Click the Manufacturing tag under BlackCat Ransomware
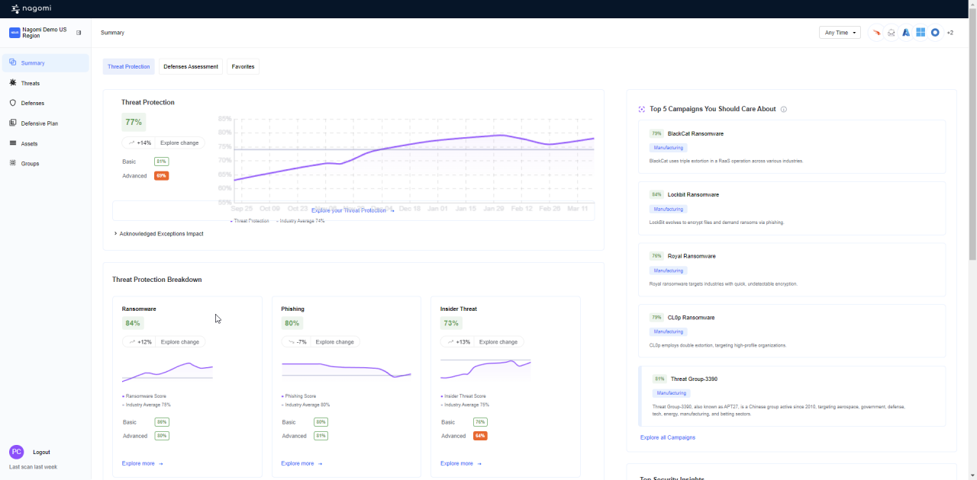The image size is (977, 480). click(669, 148)
